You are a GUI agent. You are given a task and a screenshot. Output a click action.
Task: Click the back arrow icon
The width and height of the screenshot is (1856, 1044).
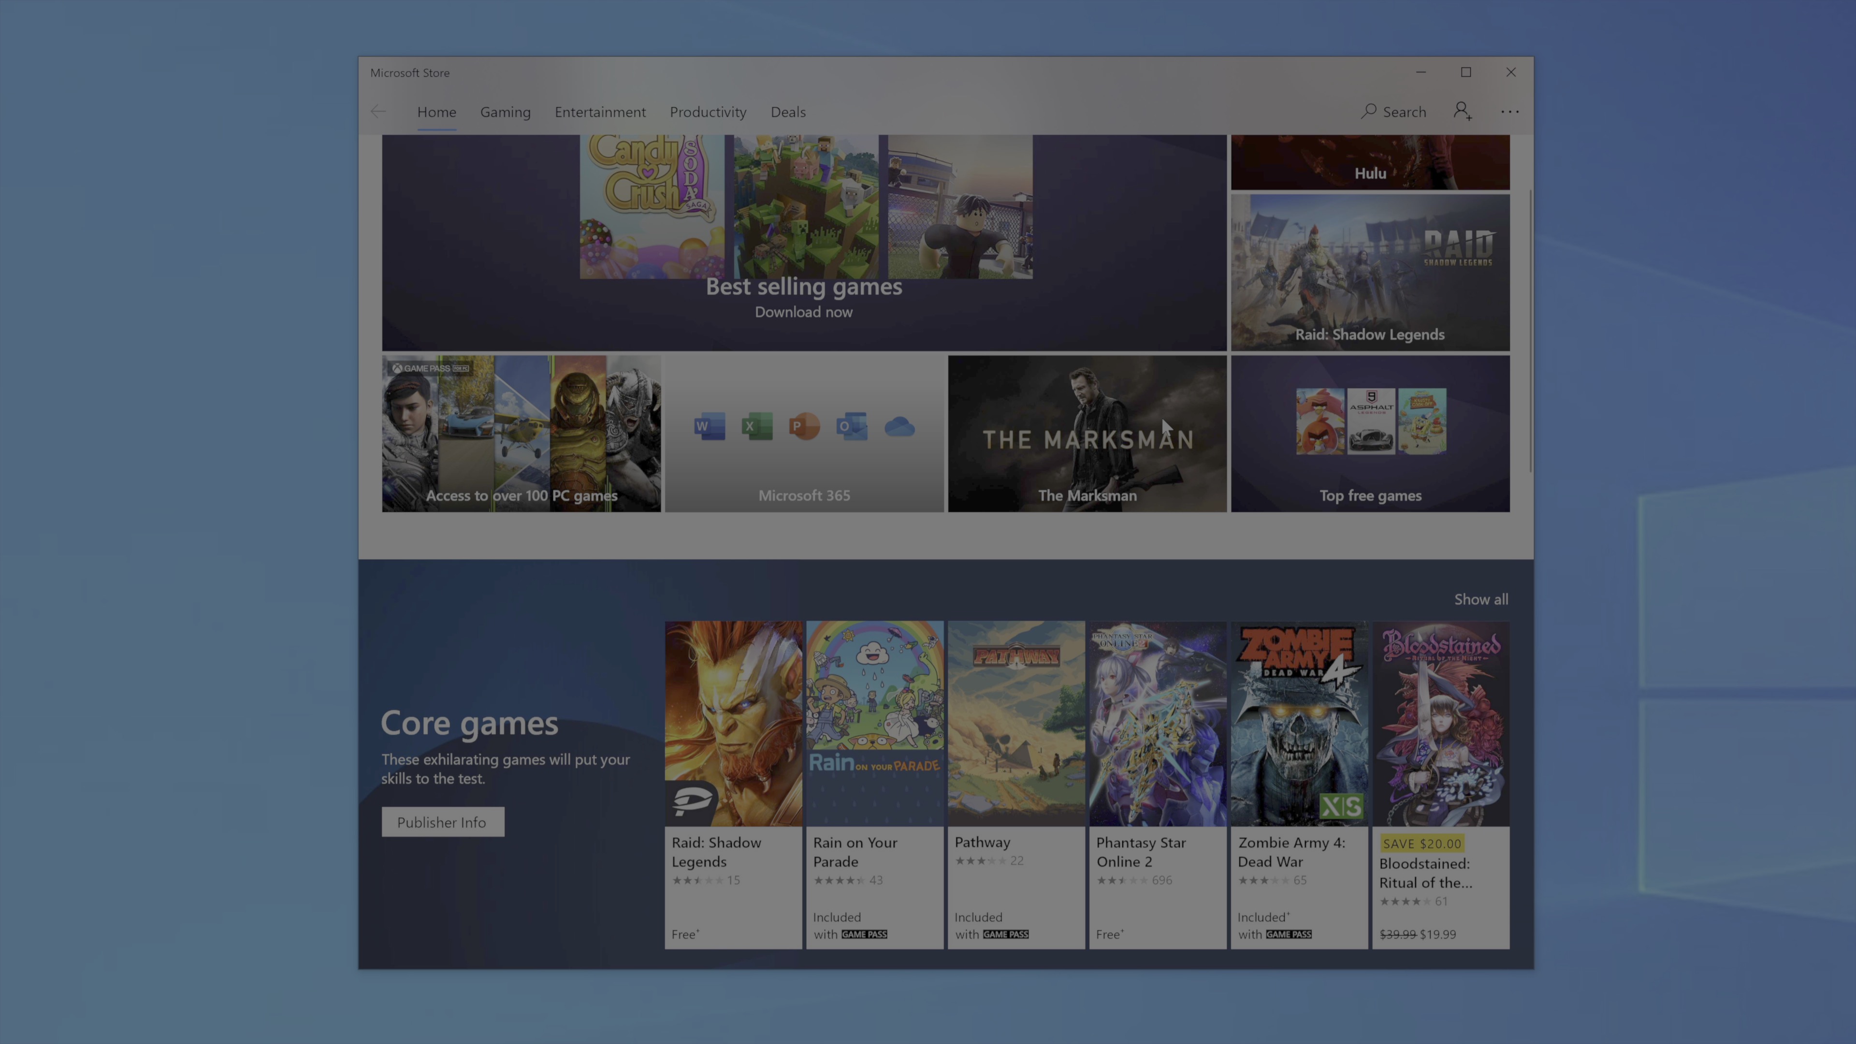pos(378,112)
